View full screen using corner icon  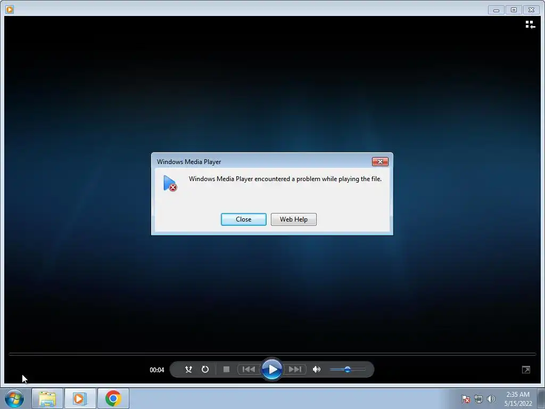tap(526, 370)
